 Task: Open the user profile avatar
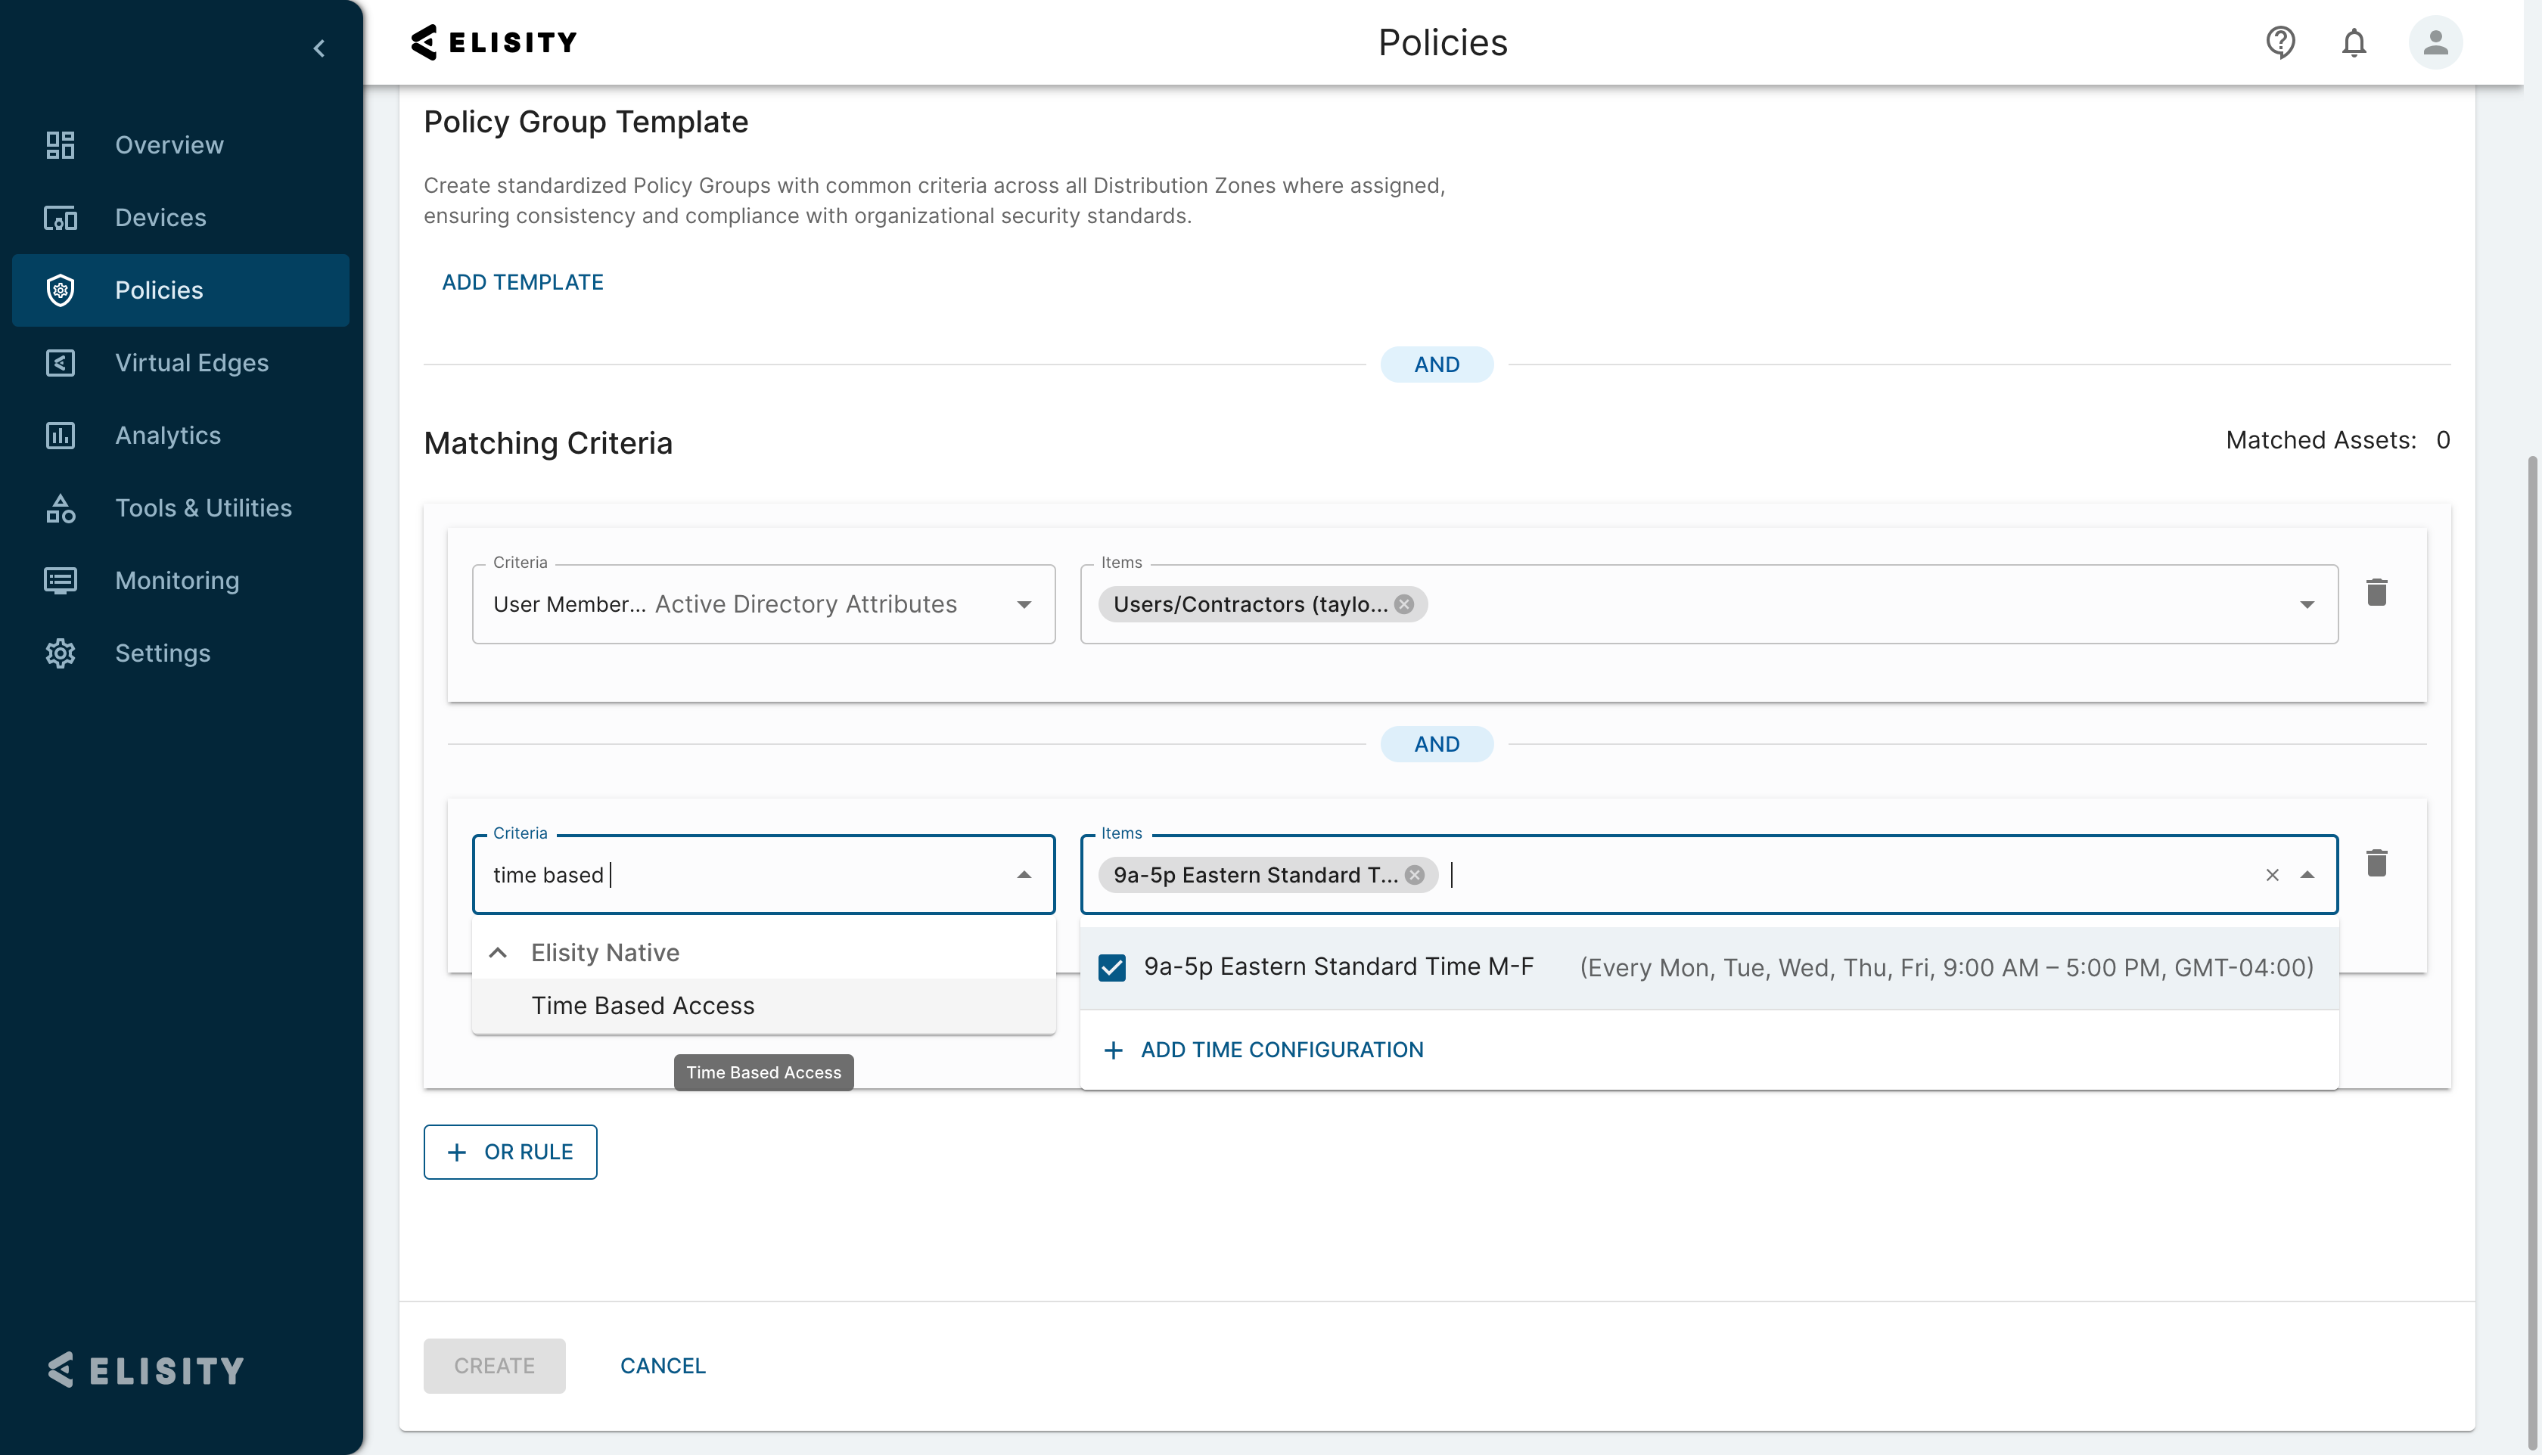pos(2435,42)
